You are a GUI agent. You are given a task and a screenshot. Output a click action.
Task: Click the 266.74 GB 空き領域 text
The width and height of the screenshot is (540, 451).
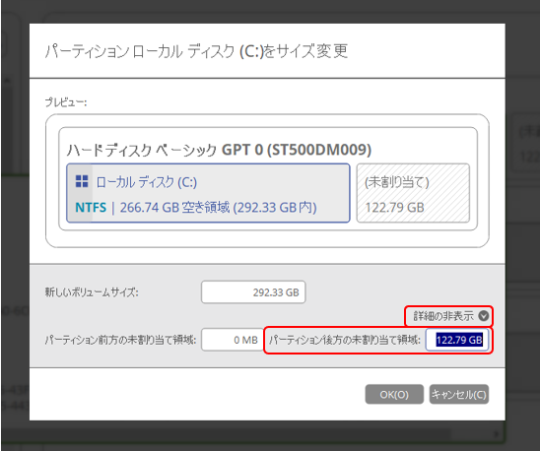(174, 208)
